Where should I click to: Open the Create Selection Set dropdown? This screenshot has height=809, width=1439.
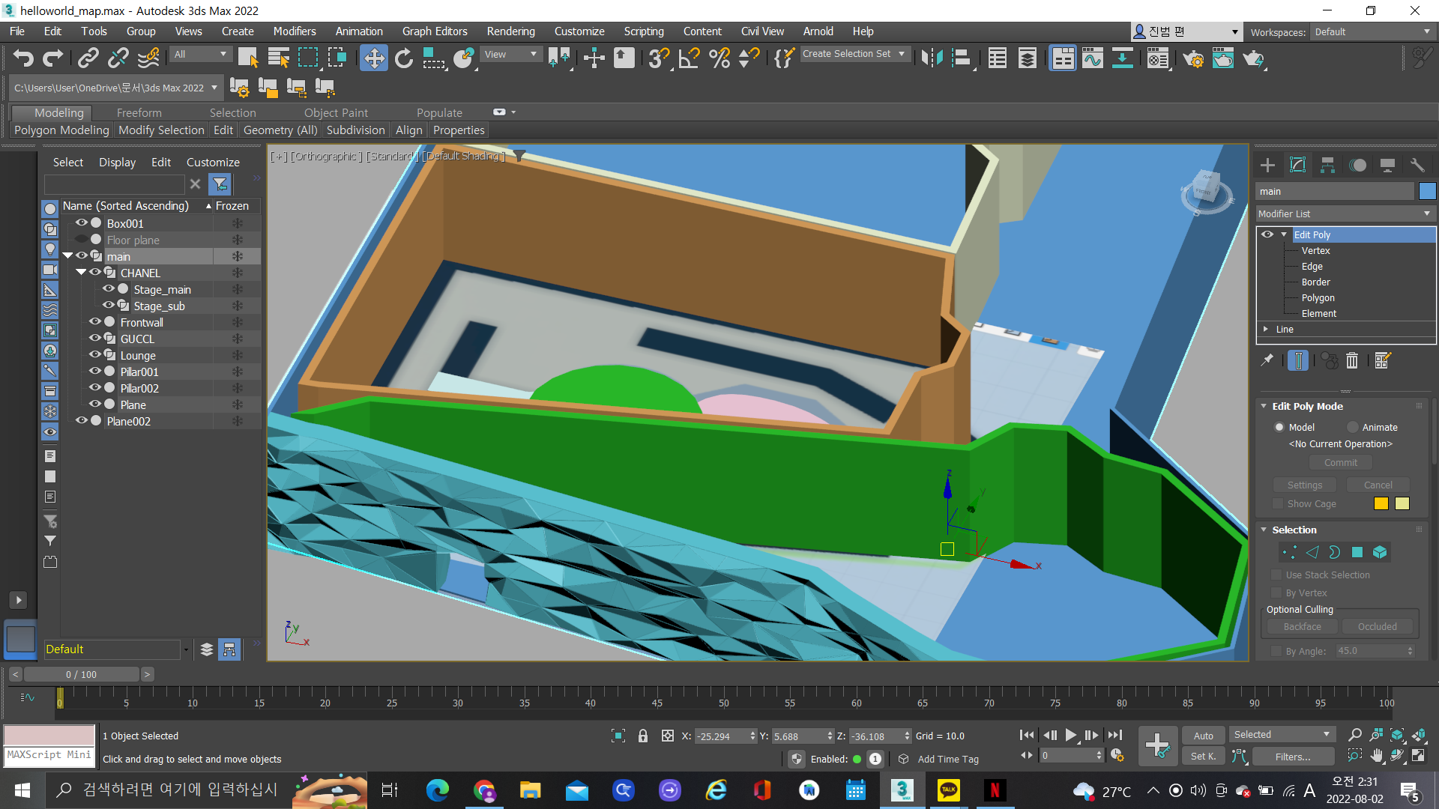902,54
